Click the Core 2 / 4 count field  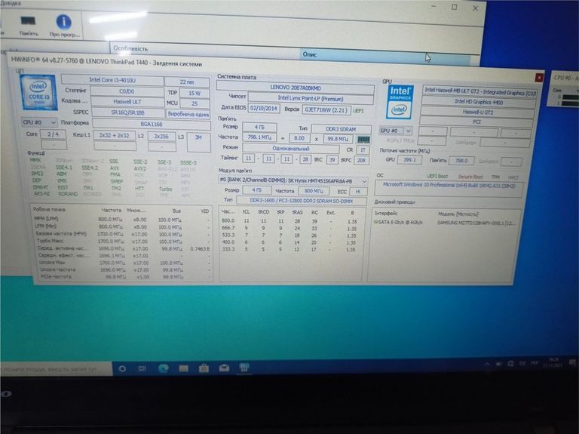coord(54,134)
